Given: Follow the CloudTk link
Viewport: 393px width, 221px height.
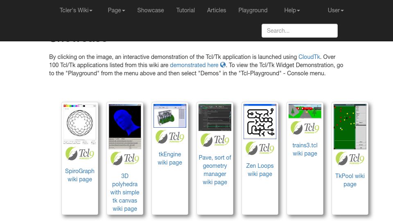Looking at the screenshot, I should tap(309, 57).
